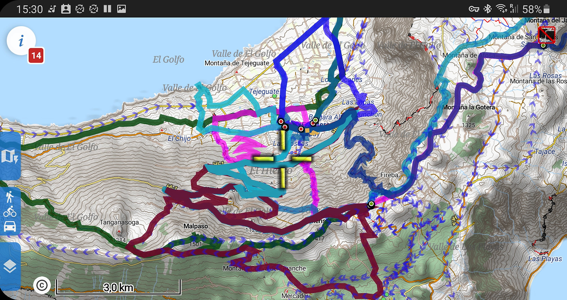
Task: Click the yellow crosshair map cursor
Action: 283,160
